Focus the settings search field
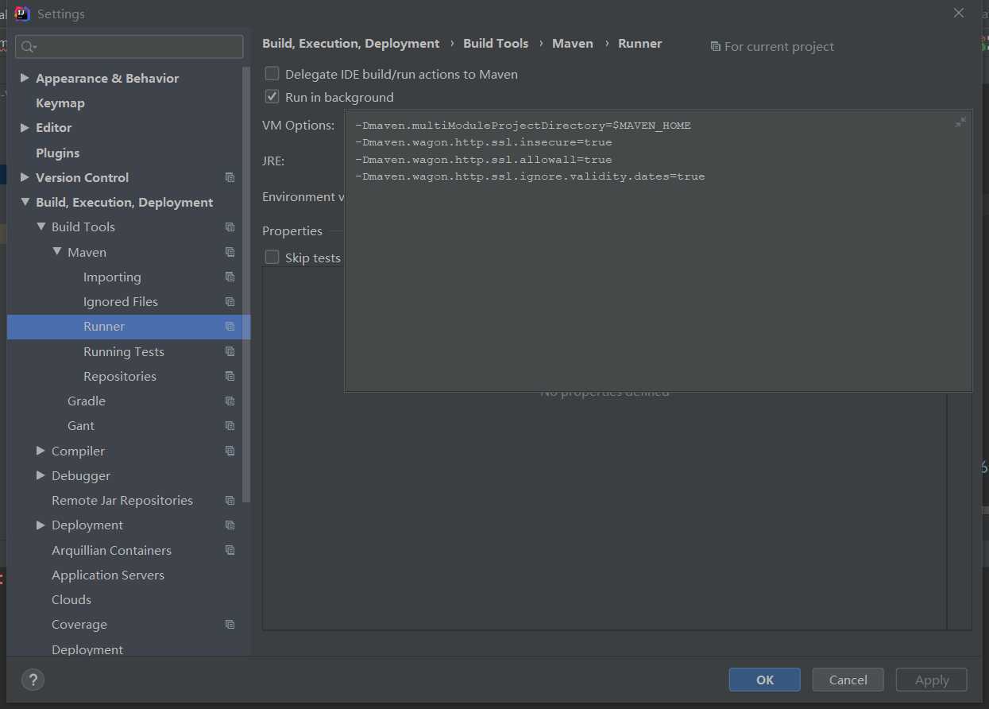The image size is (989, 709). point(129,47)
